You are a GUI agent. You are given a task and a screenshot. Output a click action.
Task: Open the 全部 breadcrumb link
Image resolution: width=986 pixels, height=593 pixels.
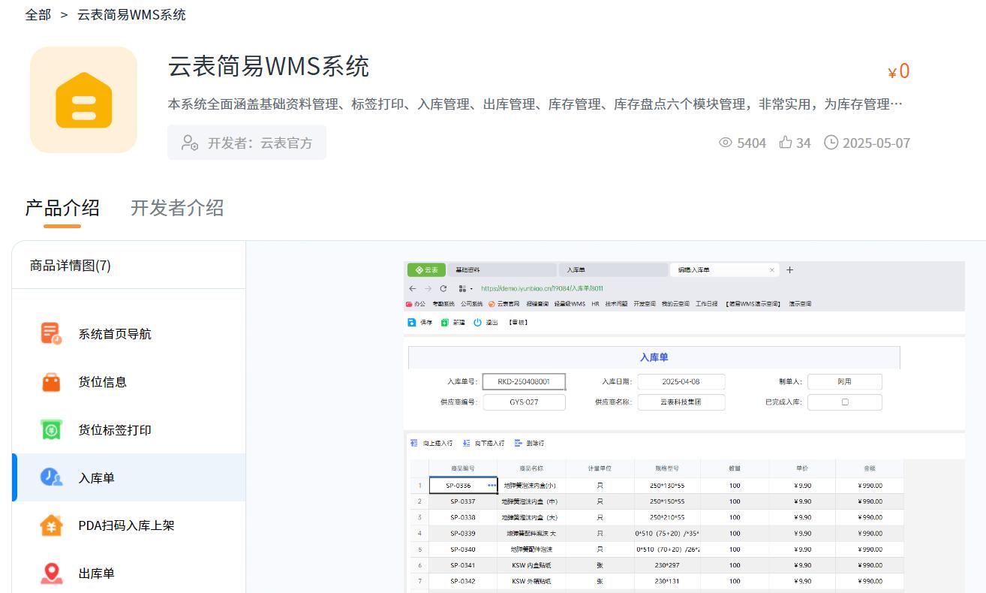38,15
